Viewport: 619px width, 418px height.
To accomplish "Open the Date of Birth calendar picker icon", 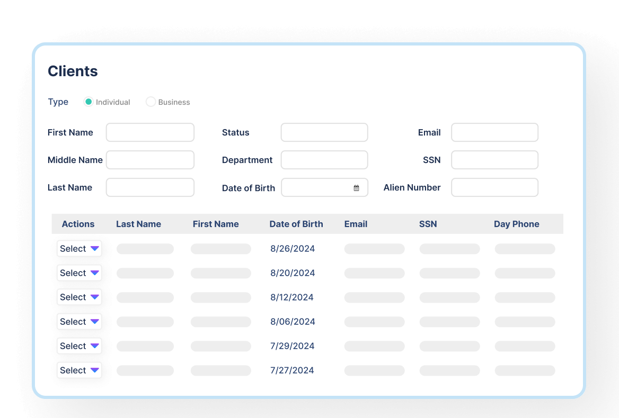I will (358, 187).
